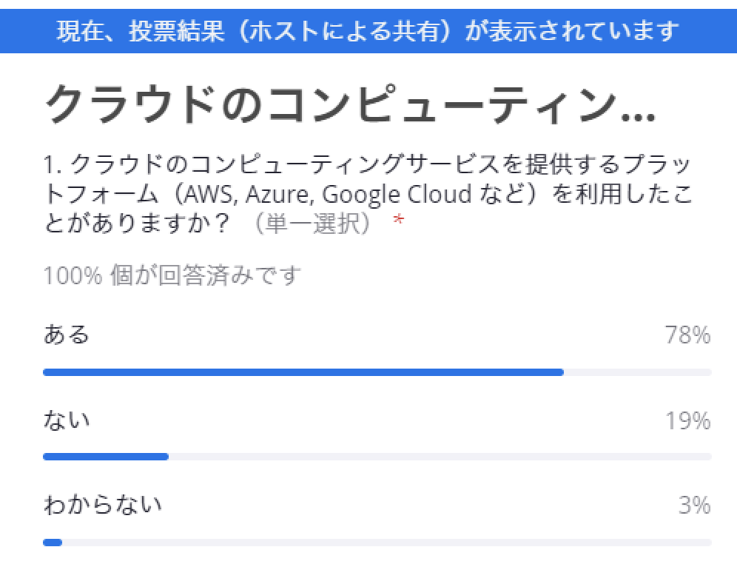The width and height of the screenshot is (737, 564).
Task: Click the 3% result value
Action: click(695, 506)
